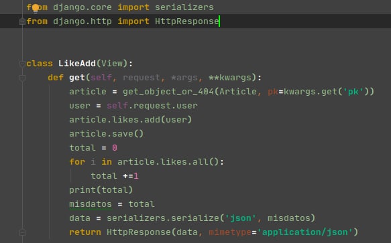
Task: Click the 'class' keyword
Action: (x=40, y=64)
